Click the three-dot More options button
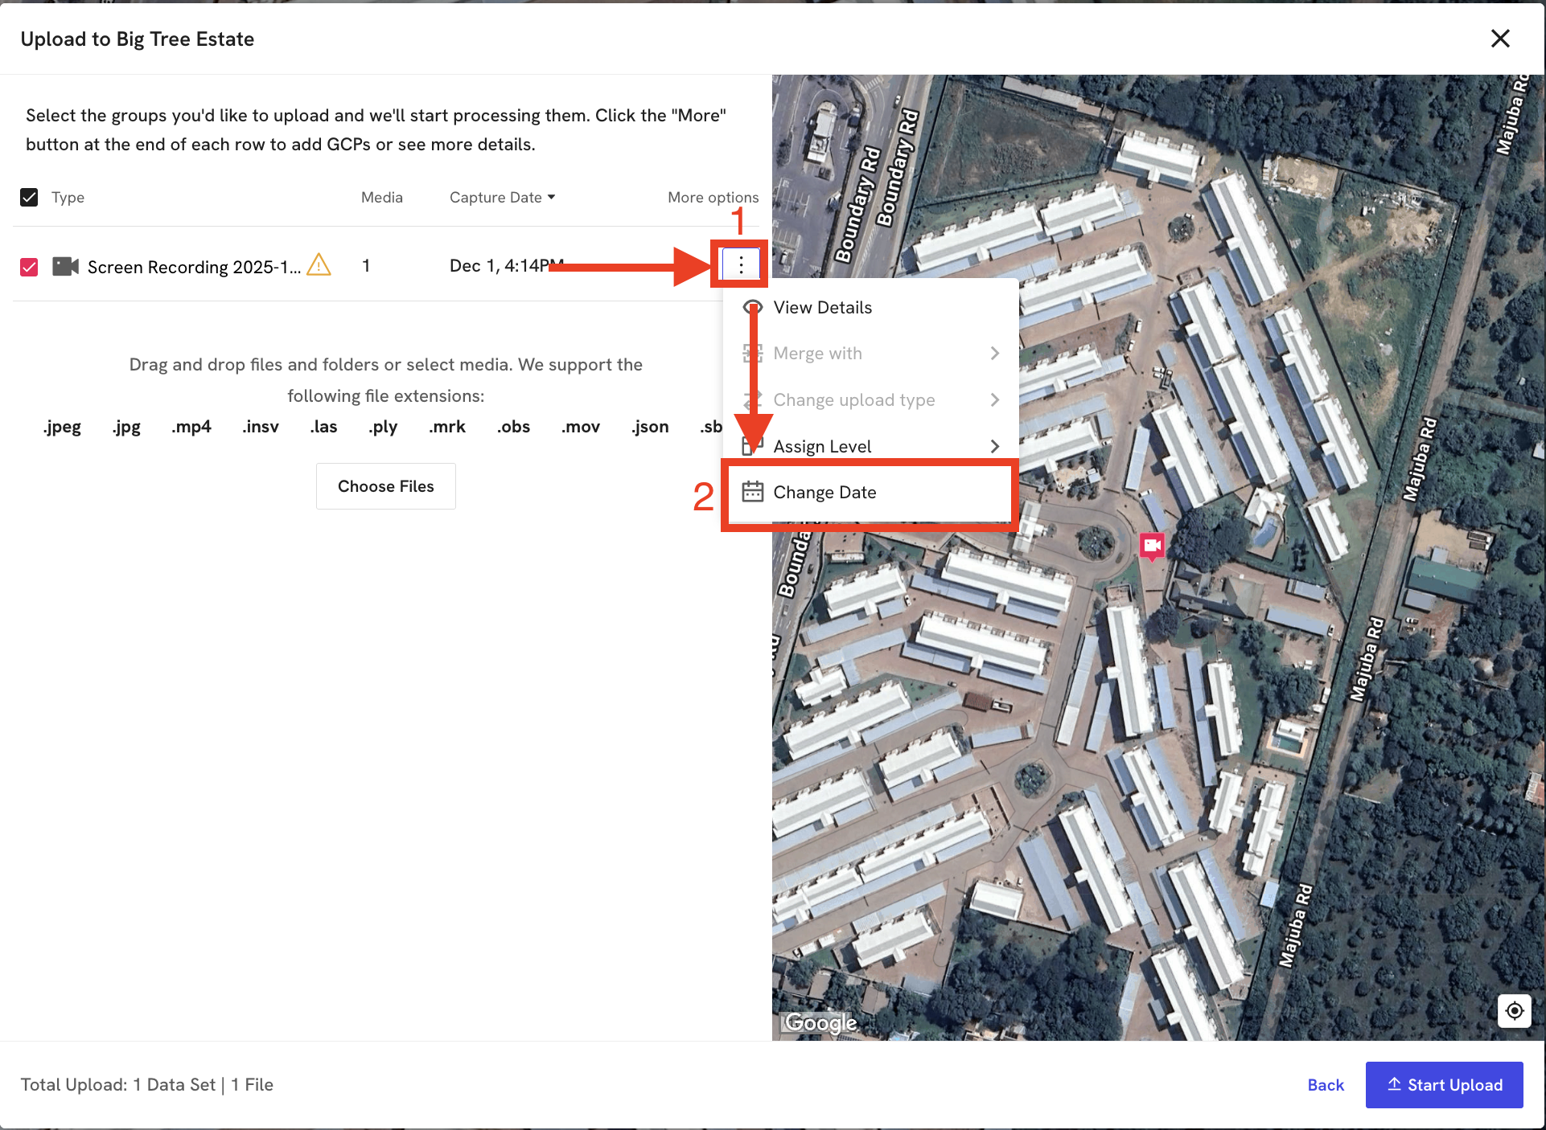Screen dimensions: 1546x1130 click(741, 264)
